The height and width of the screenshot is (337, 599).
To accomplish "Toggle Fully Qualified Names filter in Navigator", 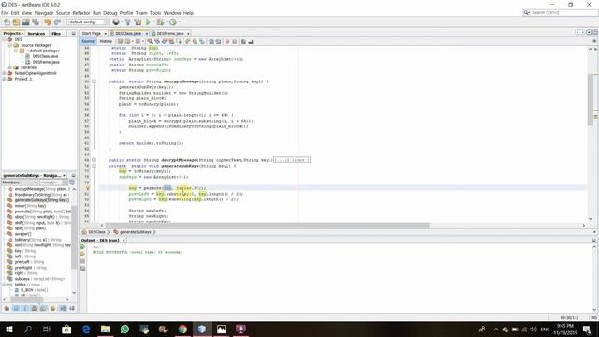I will tap(52, 308).
